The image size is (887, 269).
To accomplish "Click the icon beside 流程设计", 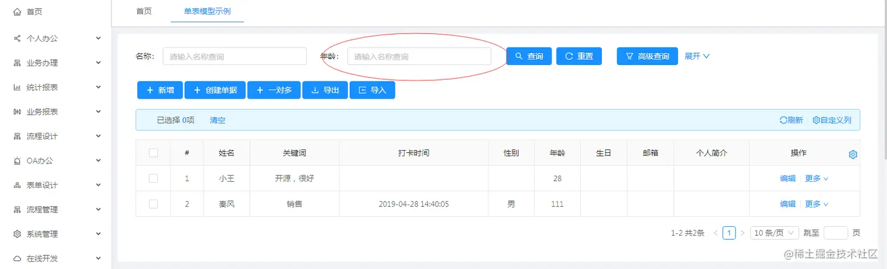I will [x=17, y=137].
